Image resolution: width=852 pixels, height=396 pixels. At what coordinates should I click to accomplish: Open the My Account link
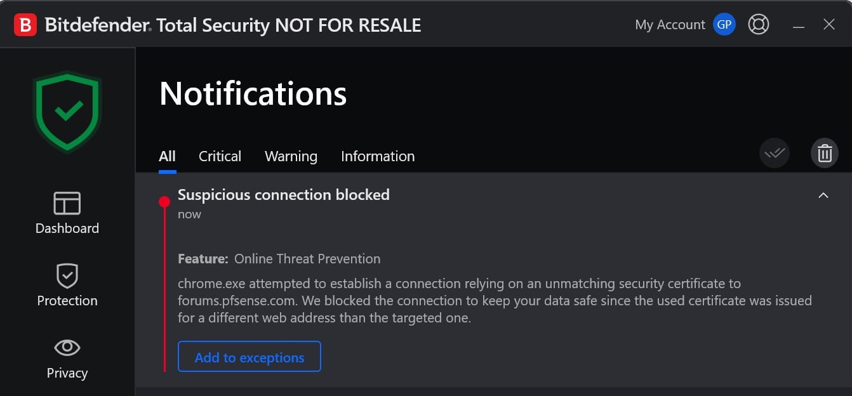point(670,25)
